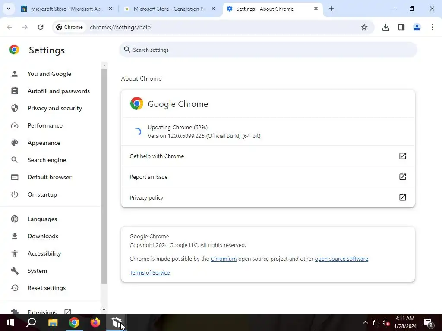Open the profile avatar icon
442x331 pixels.
(417, 27)
